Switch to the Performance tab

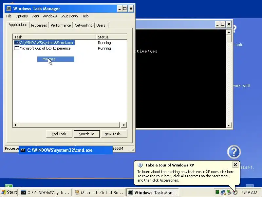click(x=61, y=25)
